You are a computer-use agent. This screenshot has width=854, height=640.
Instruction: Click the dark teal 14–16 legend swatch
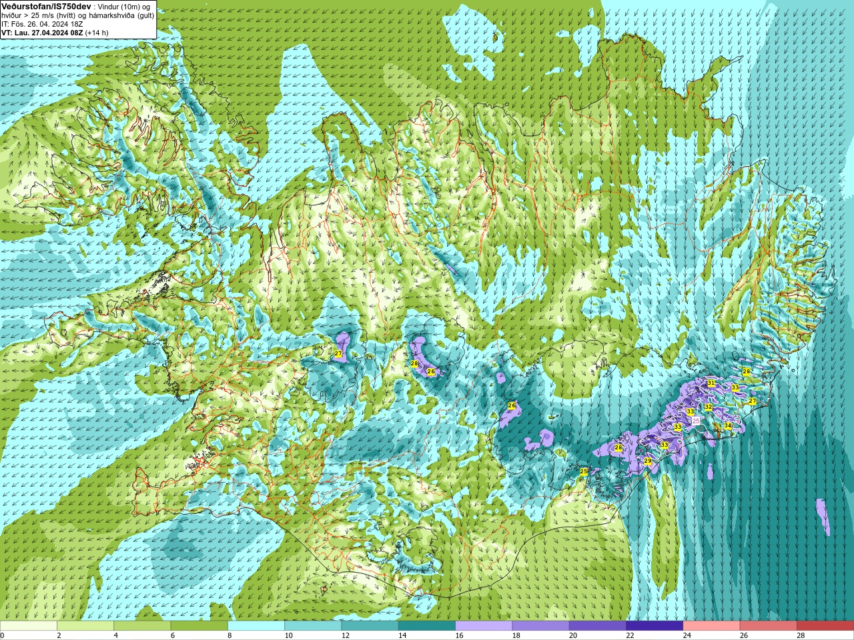click(x=427, y=626)
